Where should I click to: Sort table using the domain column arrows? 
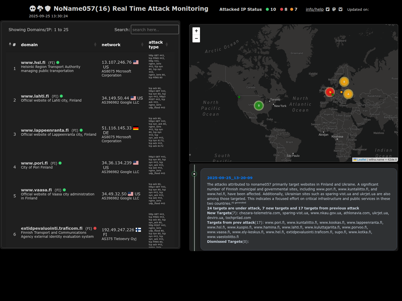95,45
